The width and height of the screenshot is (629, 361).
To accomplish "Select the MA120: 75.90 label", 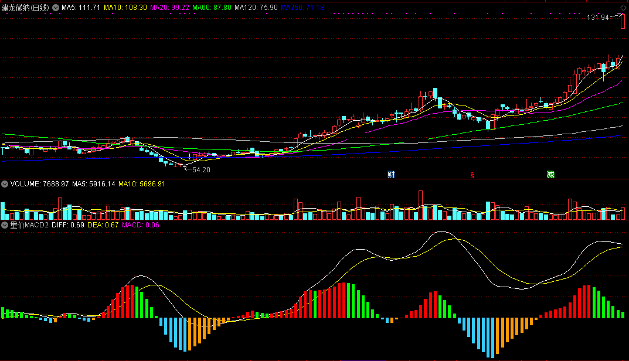I will (256, 8).
